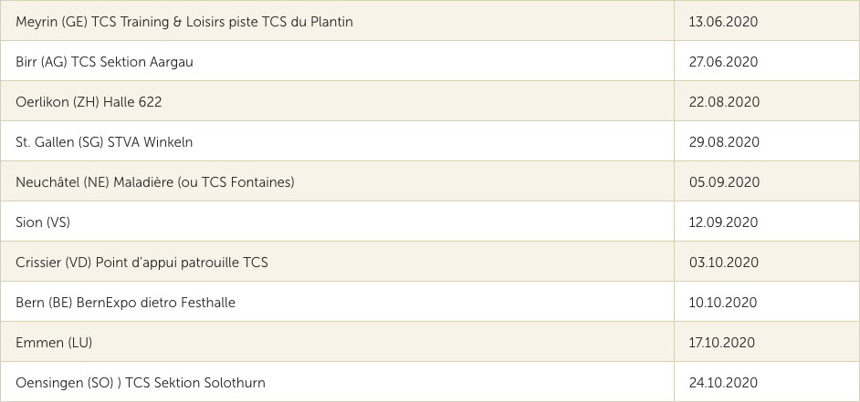Click the date 29.08.2020
This screenshot has height=402, width=860.
(724, 142)
